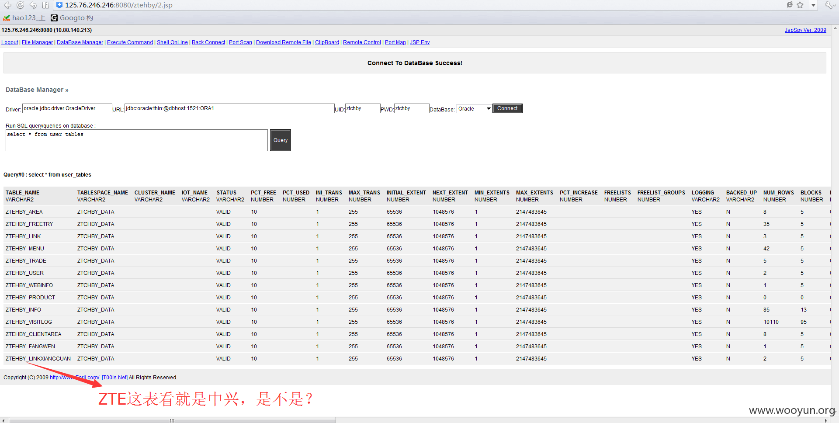Click the 10110 row count value
839x423 pixels.
771,322
